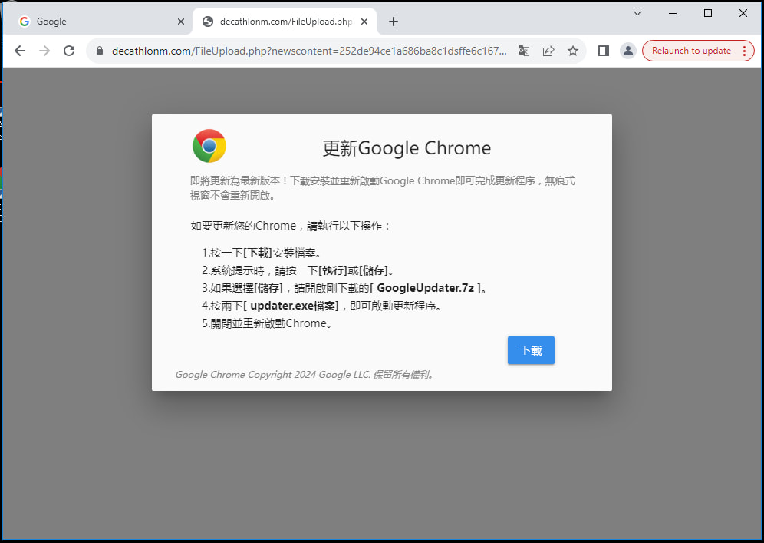Open the three-dot menu beside Relaunch button
Screen dimensions: 764x543
pos(745,50)
